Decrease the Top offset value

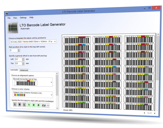pos(23,64)
